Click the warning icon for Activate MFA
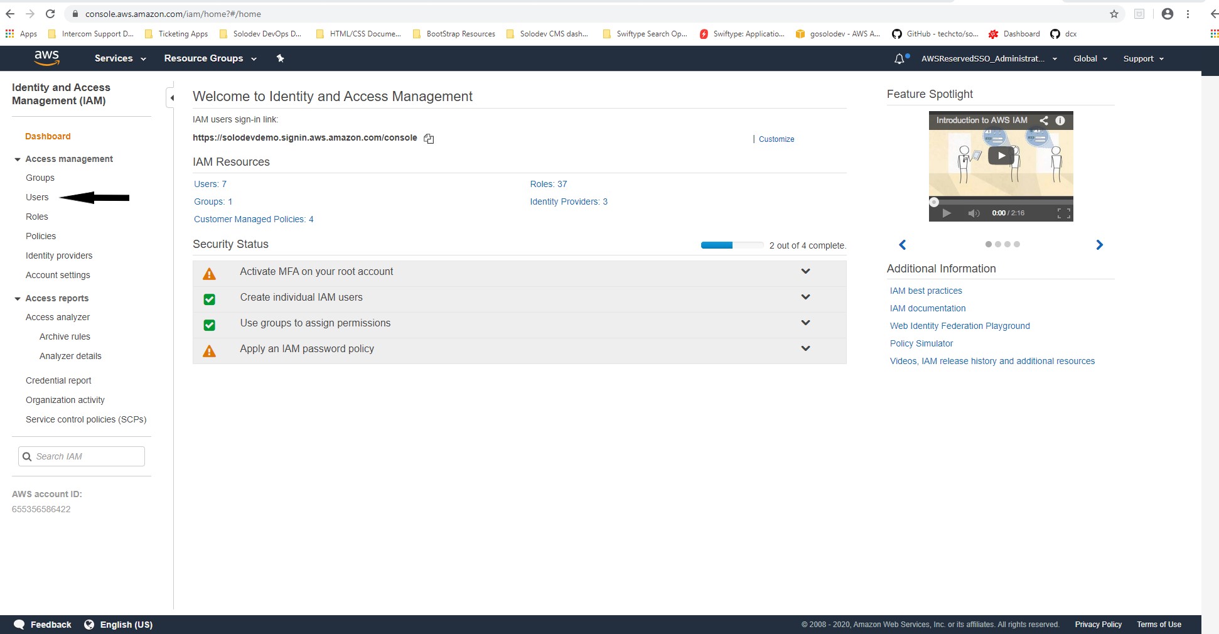The image size is (1219, 634). 210,274
